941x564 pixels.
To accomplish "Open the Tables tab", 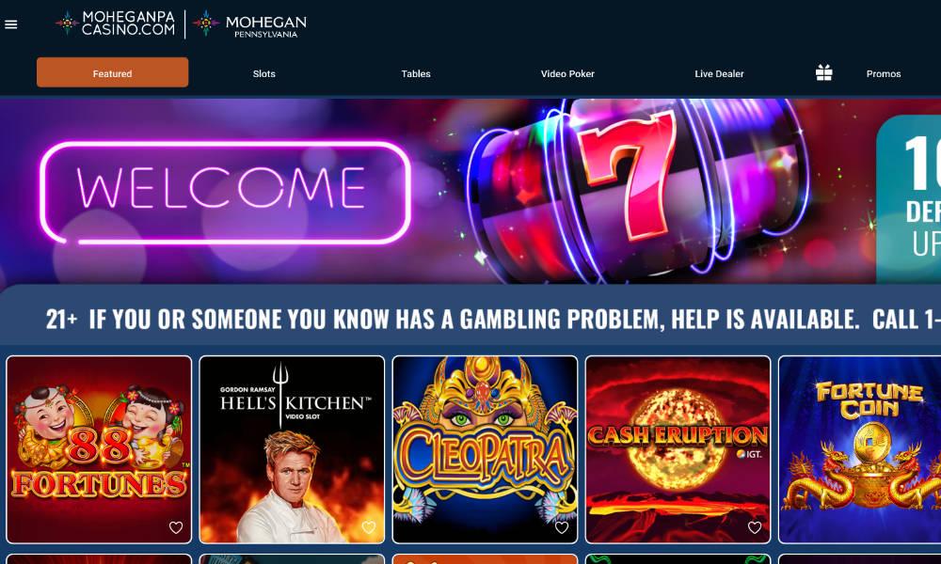I will [416, 73].
